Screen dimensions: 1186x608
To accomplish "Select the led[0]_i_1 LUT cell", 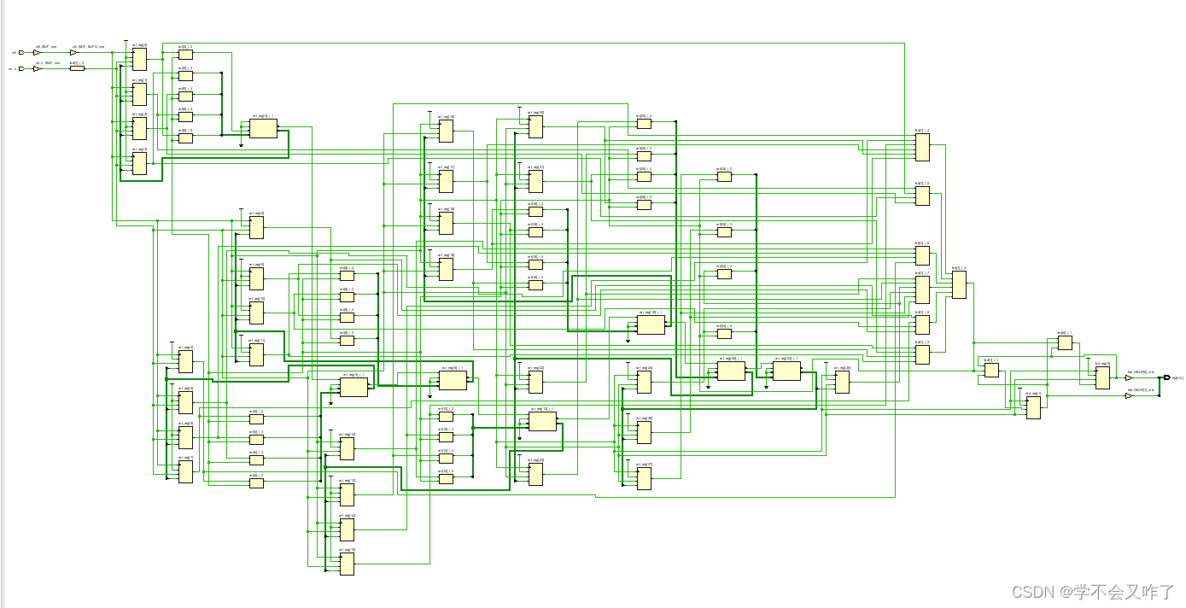I will coord(1064,342).
